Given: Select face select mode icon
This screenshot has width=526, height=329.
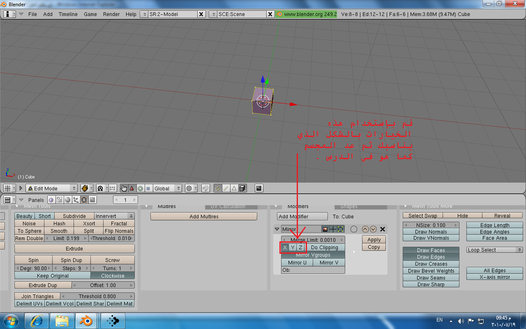Looking at the screenshot, I should (x=234, y=188).
